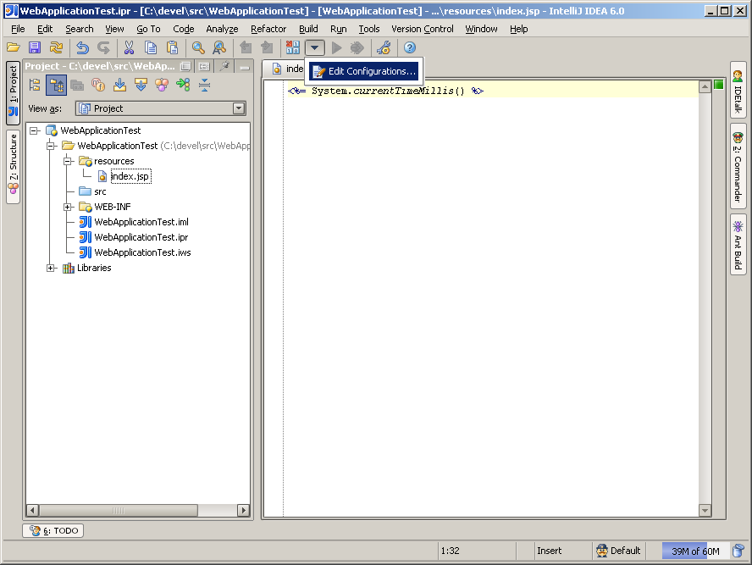Click the editor scrollbar down arrow
This screenshot has width=752, height=565.
(705, 510)
